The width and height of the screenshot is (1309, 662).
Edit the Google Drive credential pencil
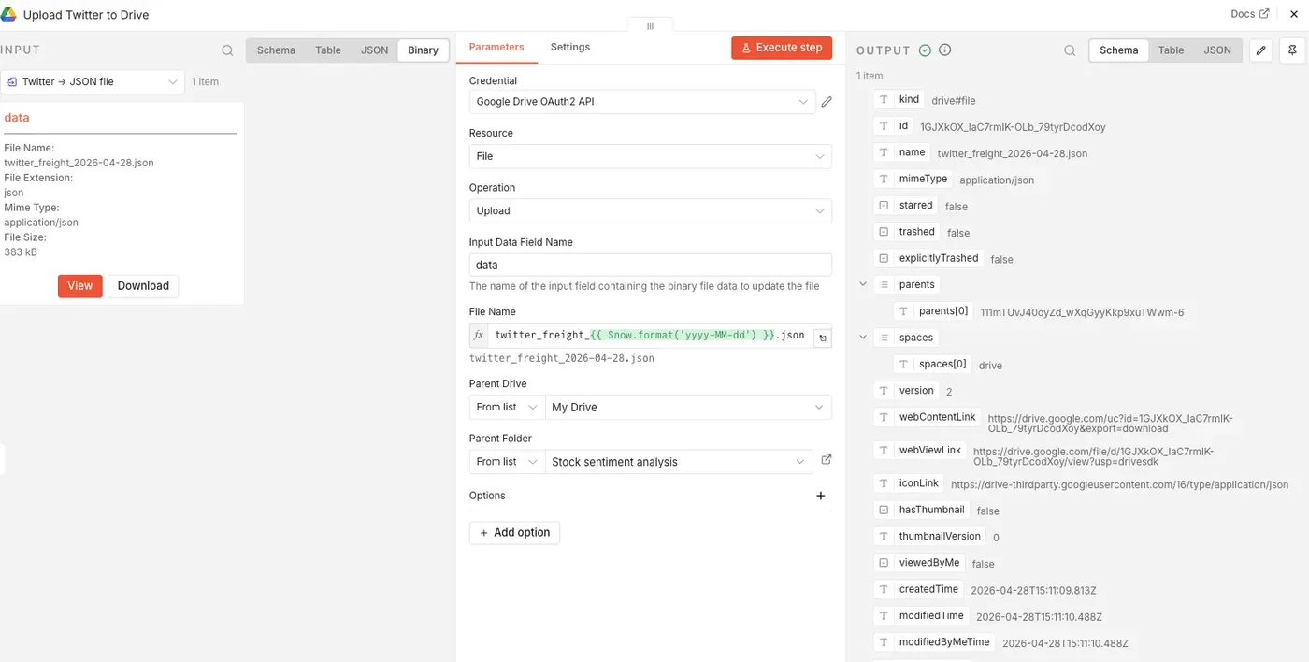[827, 102]
